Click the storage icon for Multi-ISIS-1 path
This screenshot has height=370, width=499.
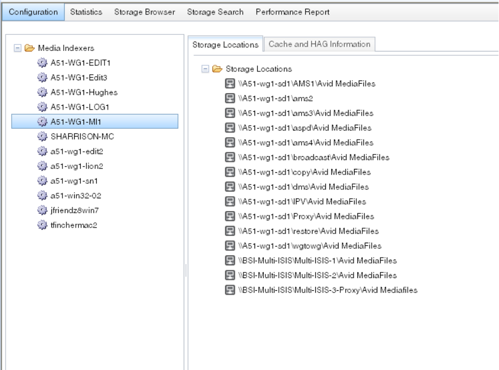click(x=230, y=260)
